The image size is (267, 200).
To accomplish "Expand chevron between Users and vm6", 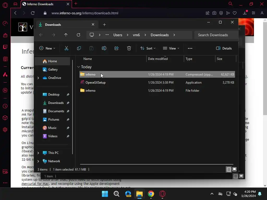I will 127,35.
